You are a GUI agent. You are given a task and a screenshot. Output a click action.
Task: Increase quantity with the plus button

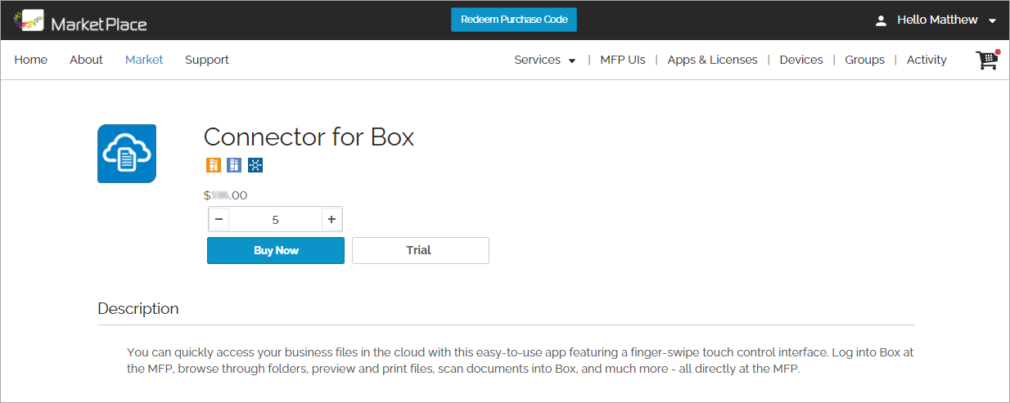pos(331,219)
